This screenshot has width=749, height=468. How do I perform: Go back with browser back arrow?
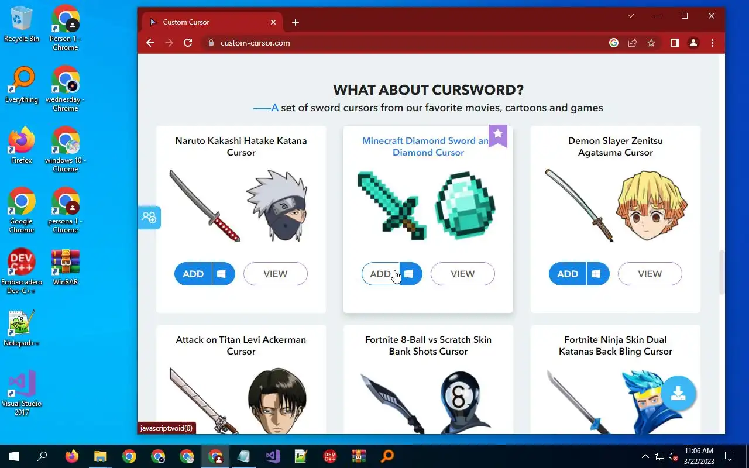[150, 43]
